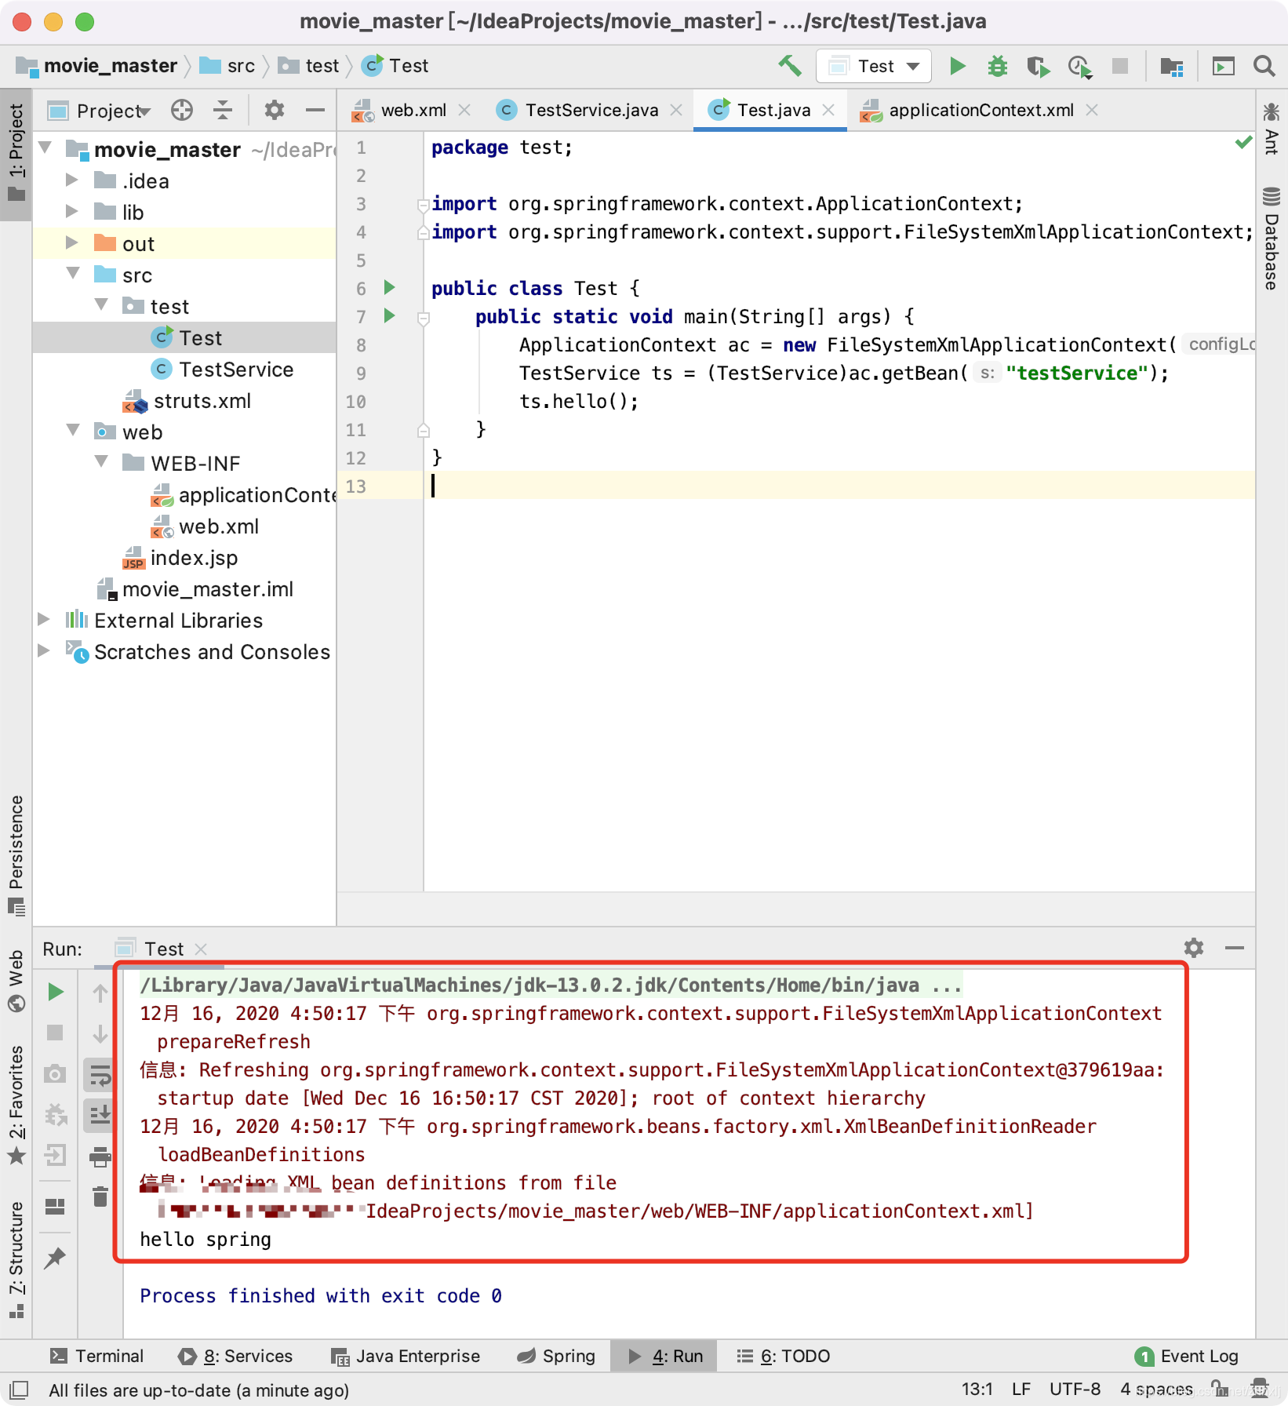Click the Search Everywhere magnifier
This screenshot has width=1288, height=1406.
coord(1264,66)
